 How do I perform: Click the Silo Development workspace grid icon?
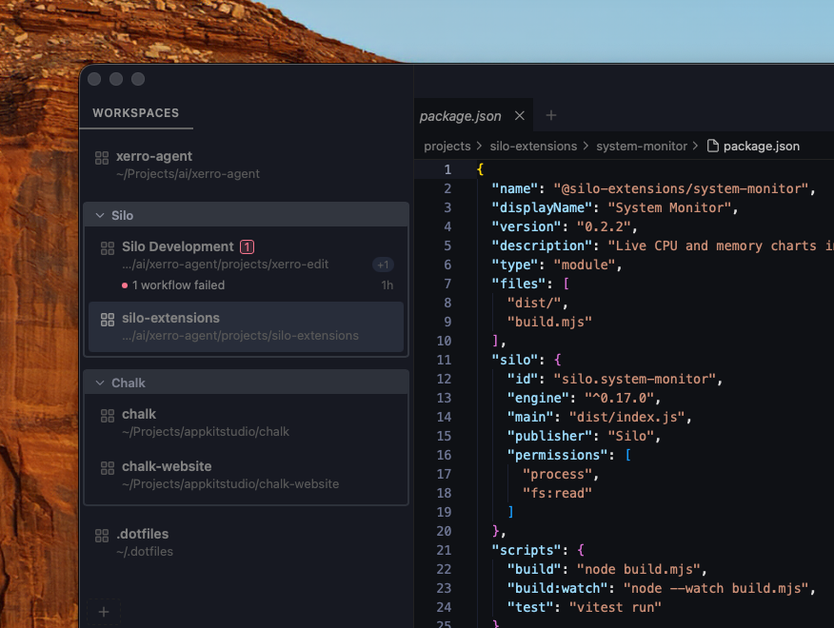[x=108, y=248]
